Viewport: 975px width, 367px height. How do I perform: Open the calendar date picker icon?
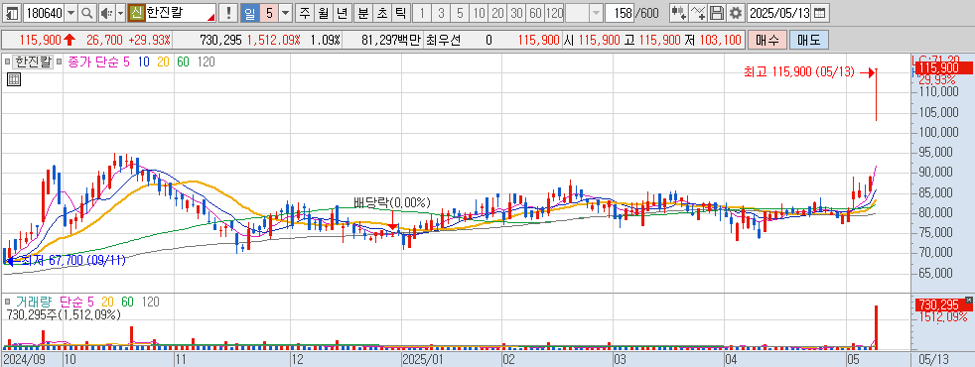pyautogui.click(x=820, y=13)
